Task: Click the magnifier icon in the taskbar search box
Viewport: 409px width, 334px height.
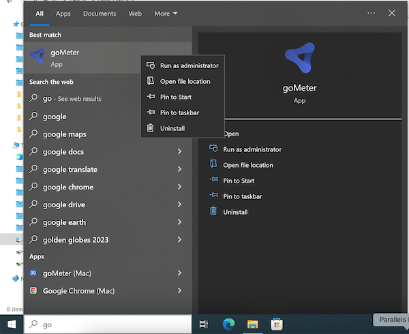Action: point(33,324)
